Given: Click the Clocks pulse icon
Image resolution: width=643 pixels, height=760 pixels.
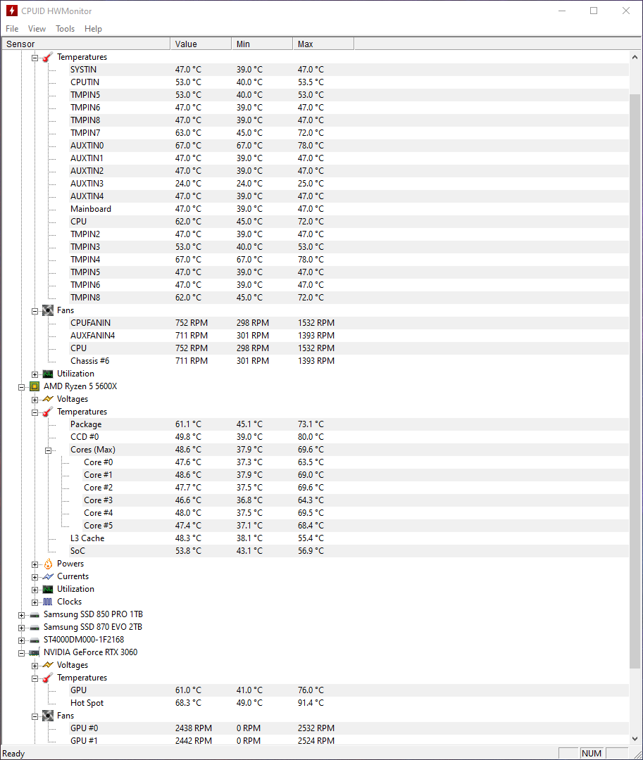Looking at the screenshot, I should coord(47,602).
